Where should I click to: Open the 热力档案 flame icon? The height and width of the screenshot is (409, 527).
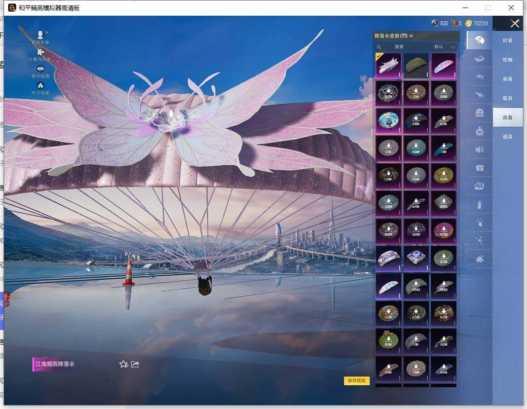pos(41,85)
